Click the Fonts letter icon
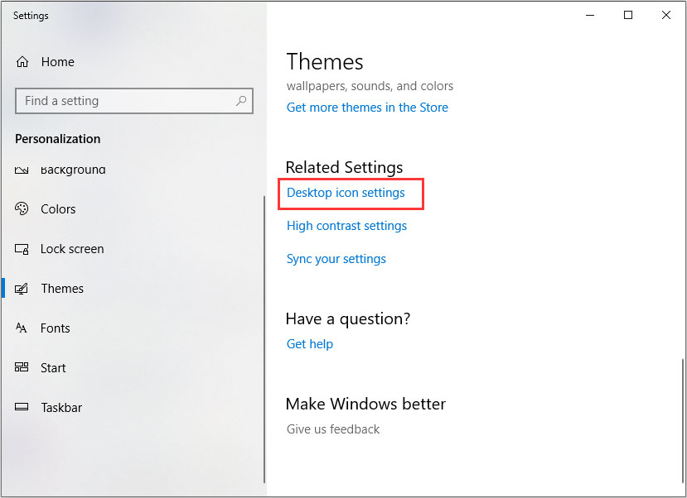This screenshot has height=498, width=687. pos(21,328)
